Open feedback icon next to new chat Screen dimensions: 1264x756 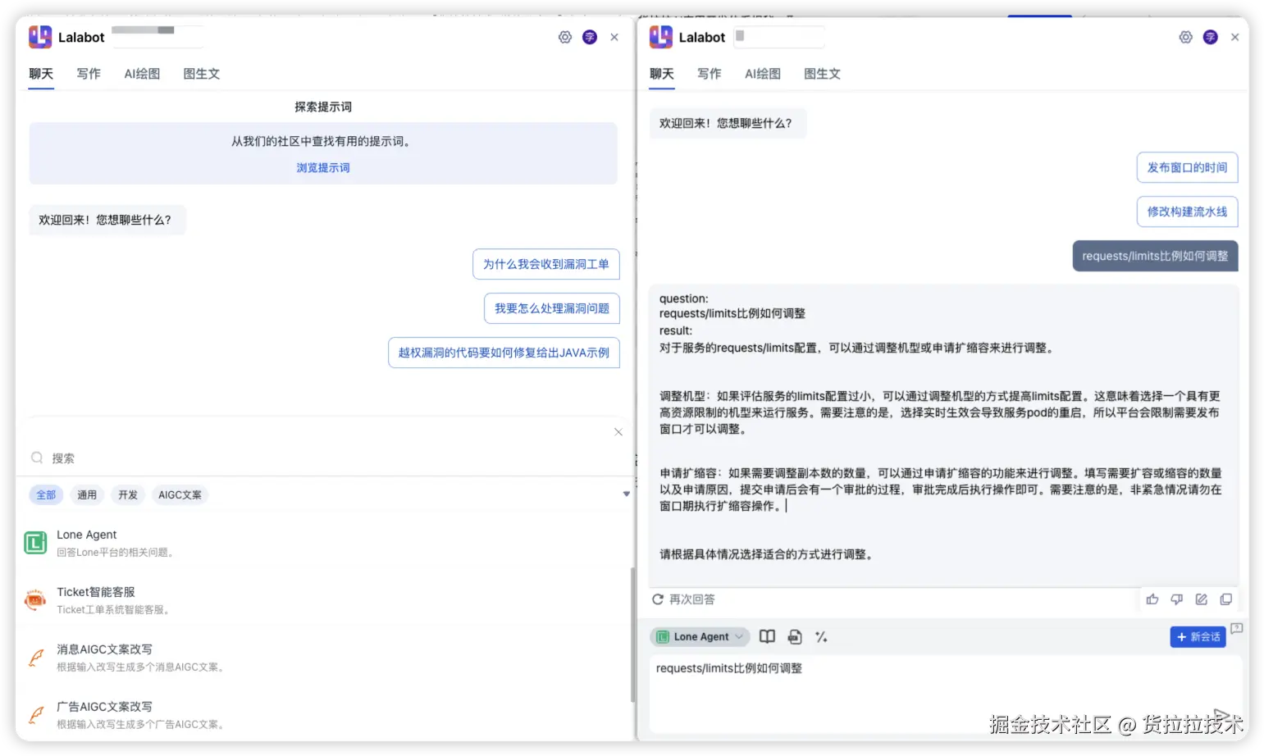pyautogui.click(x=1237, y=628)
